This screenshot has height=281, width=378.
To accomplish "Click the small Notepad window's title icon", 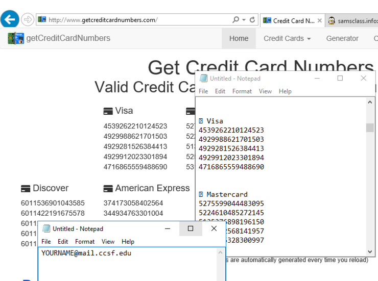I will click(x=46, y=228).
